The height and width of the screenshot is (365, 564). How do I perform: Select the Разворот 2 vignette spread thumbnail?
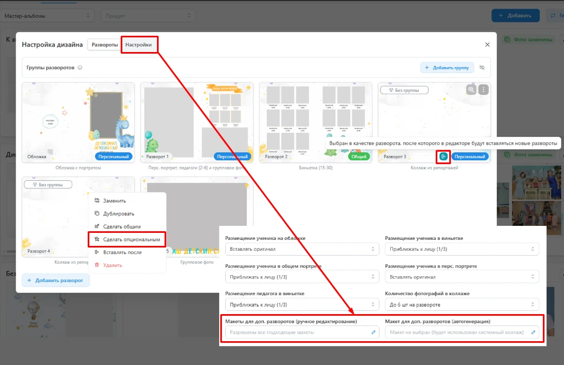point(316,122)
